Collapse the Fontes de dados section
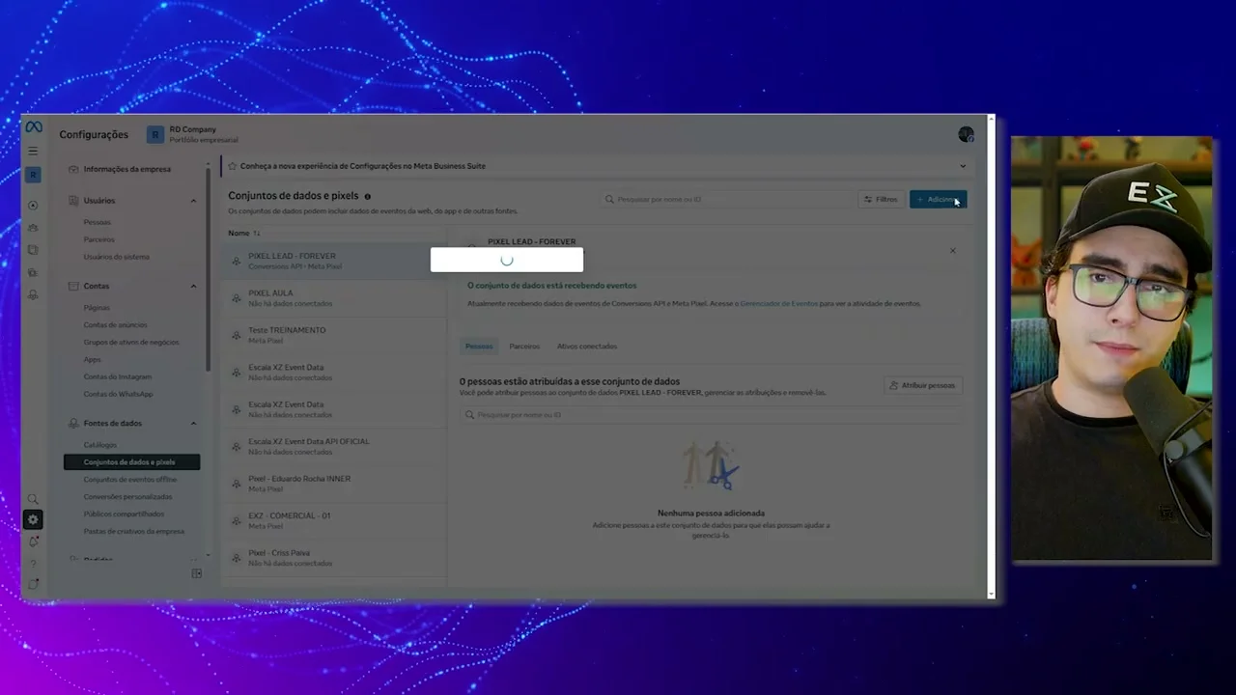The width and height of the screenshot is (1236, 695). 193,423
